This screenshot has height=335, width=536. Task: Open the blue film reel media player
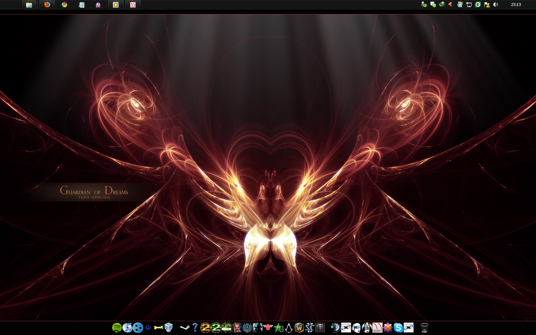(138, 328)
